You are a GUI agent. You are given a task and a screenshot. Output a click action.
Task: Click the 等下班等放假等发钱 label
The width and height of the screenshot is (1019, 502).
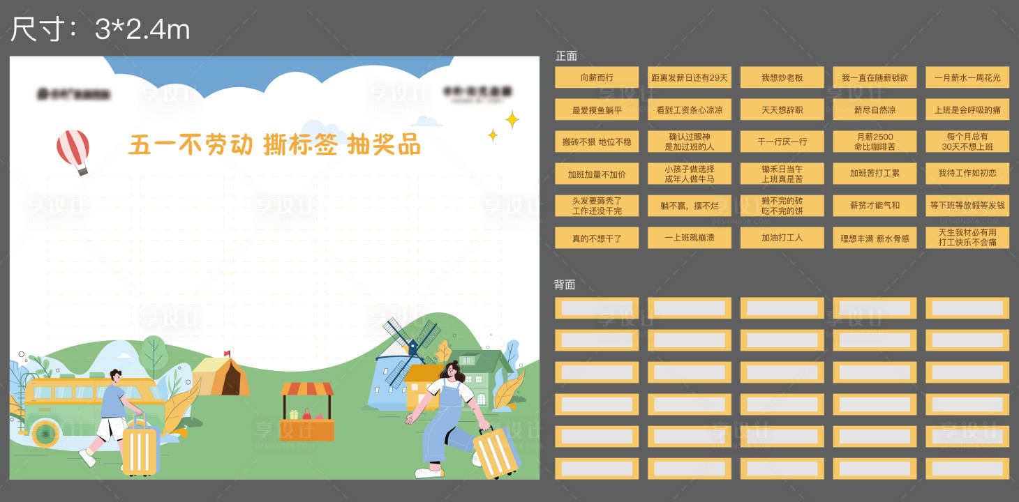coord(967,206)
